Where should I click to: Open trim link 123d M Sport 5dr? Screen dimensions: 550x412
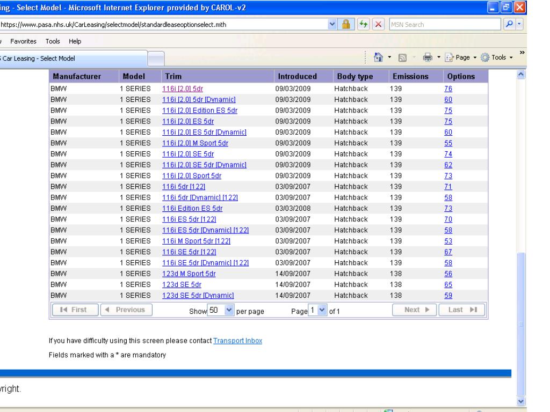[189, 274]
